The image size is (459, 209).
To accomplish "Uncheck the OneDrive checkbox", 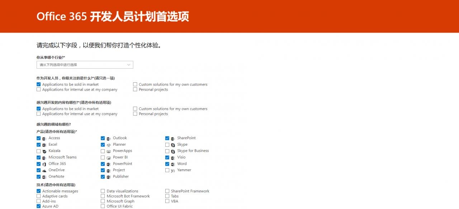I will pos(38,170).
